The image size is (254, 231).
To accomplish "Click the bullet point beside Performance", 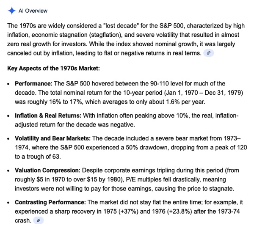I will 9,83.
